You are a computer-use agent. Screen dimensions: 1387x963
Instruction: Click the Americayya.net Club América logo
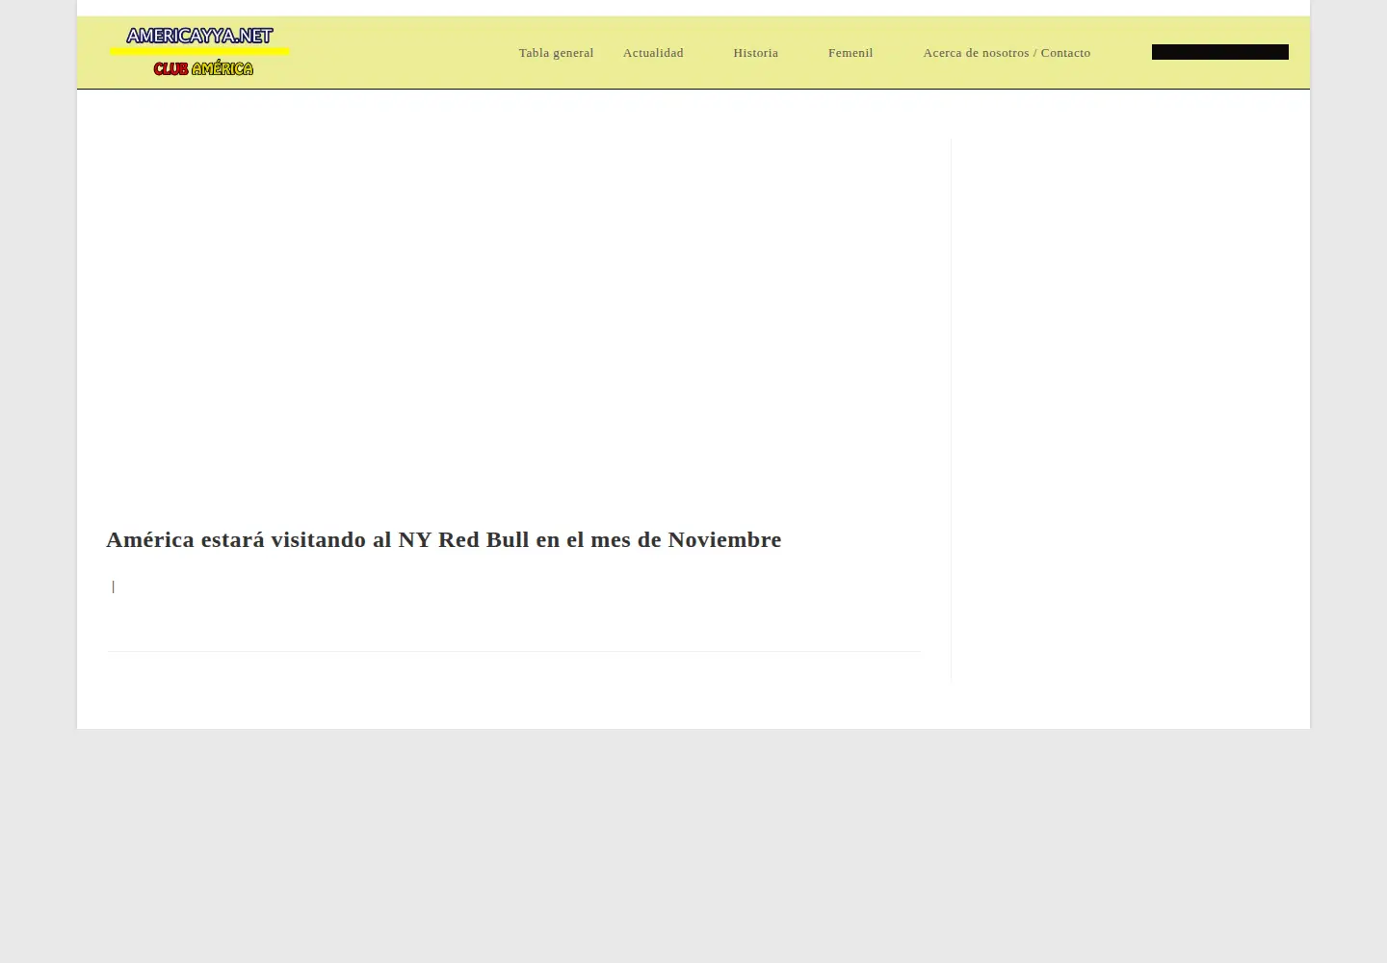[x=199, y=52]
